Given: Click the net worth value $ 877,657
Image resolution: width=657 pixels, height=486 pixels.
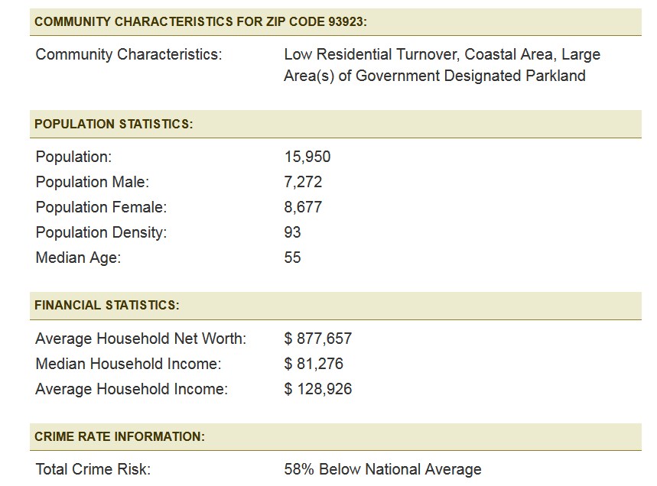Looking at the screenshot, I should [x=318, y=339].
